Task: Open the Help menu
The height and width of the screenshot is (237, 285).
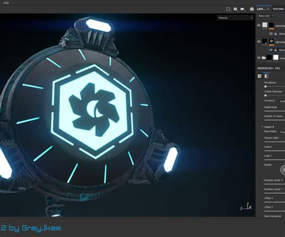Action: pyautogui.click(x=6, y=3)
